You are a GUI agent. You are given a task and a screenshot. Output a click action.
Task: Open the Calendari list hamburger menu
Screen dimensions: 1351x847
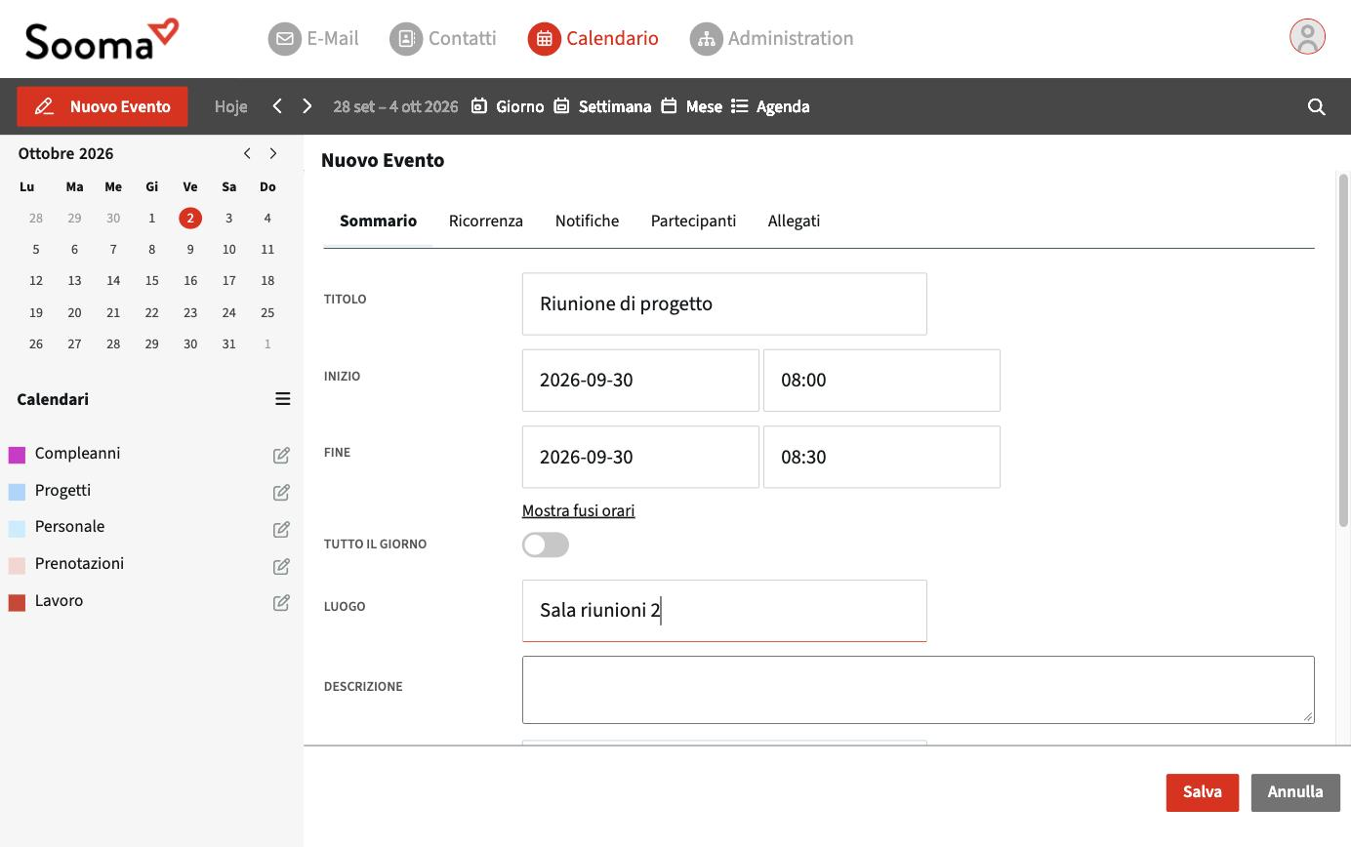coord(282,398)
